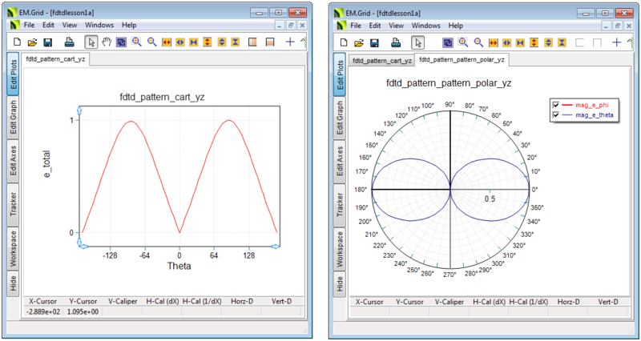Image resolution: width=641 pixels, height=341 pixels.
Task: Open the View menu in right window
Action: click(x=396, y=26)
